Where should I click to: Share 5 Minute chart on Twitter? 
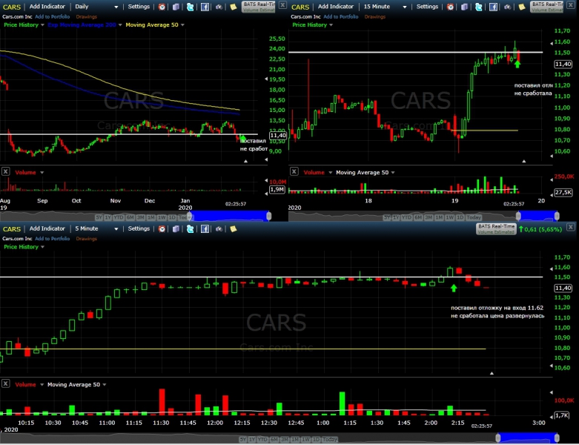(191, 229)
